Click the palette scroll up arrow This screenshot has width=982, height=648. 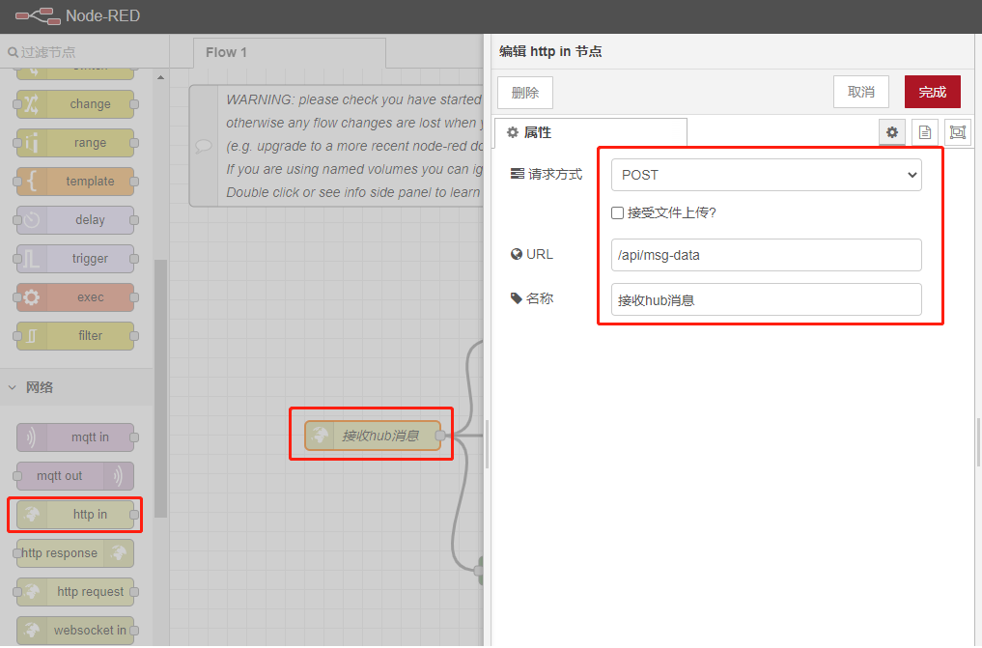click(160, 77)
